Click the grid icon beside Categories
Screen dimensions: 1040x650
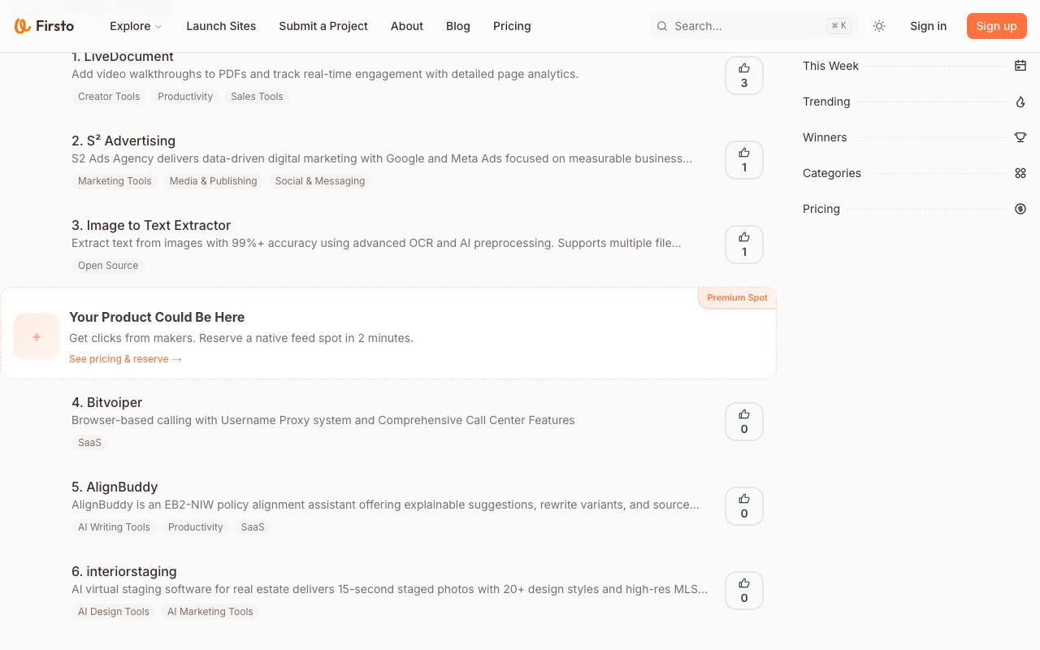point(1020,173)
